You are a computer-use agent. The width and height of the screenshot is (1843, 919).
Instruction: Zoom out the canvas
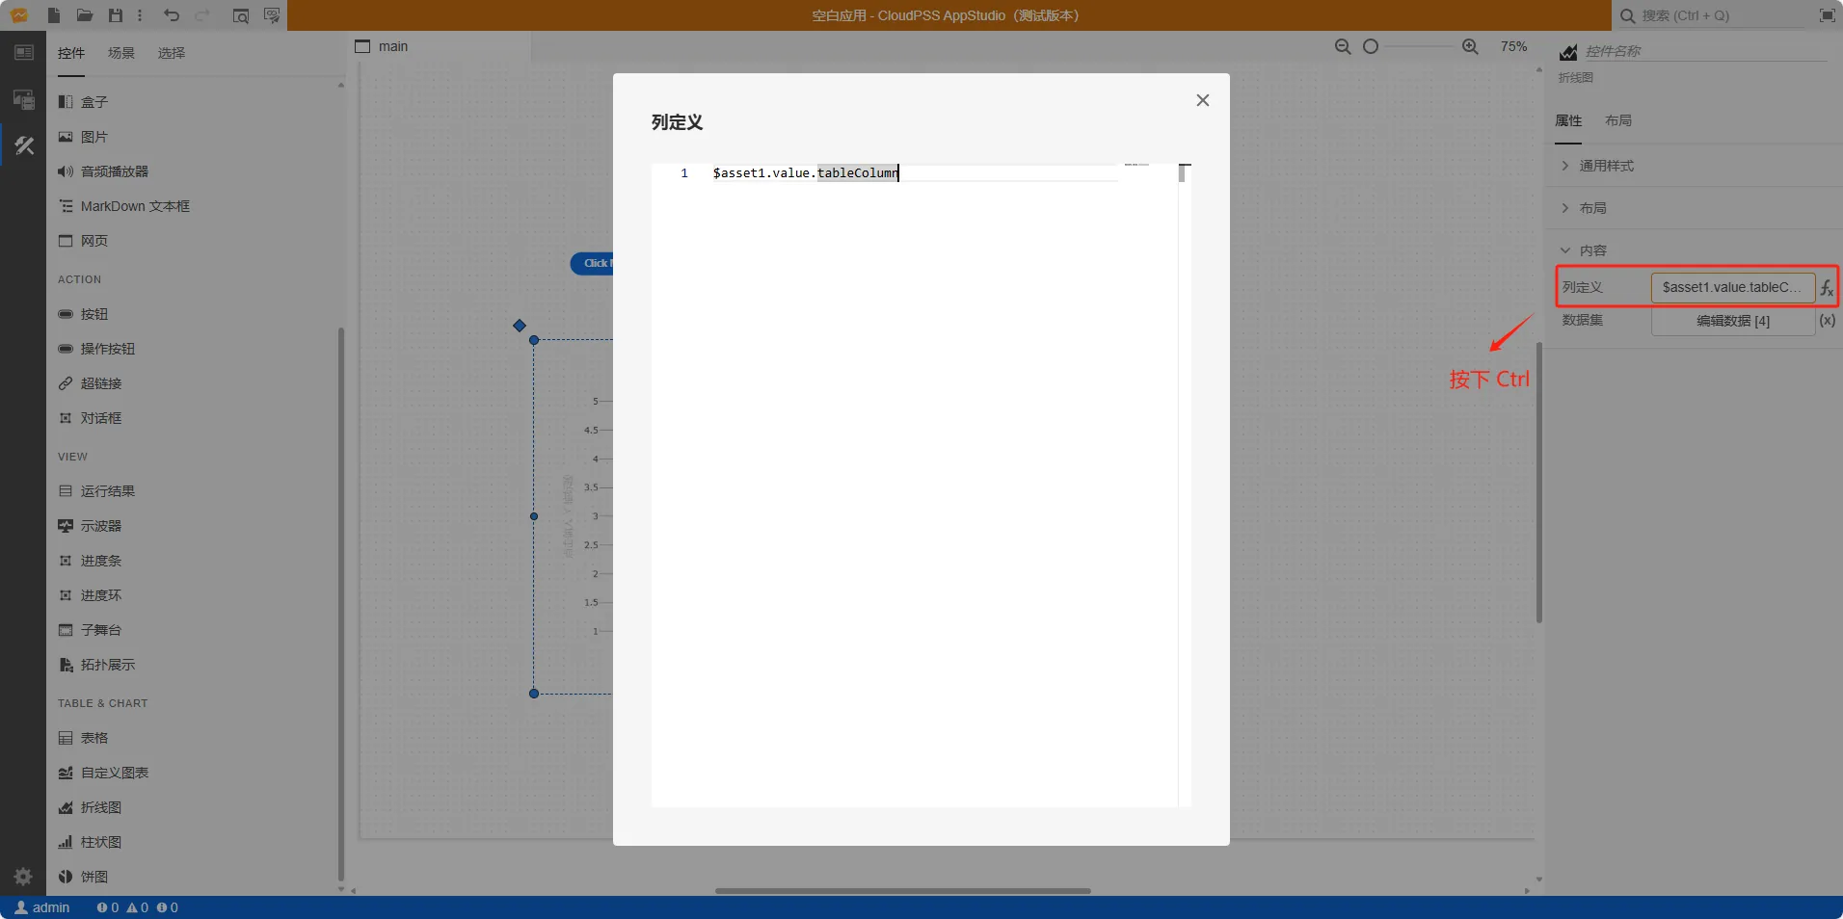[x=1343, y=46]
